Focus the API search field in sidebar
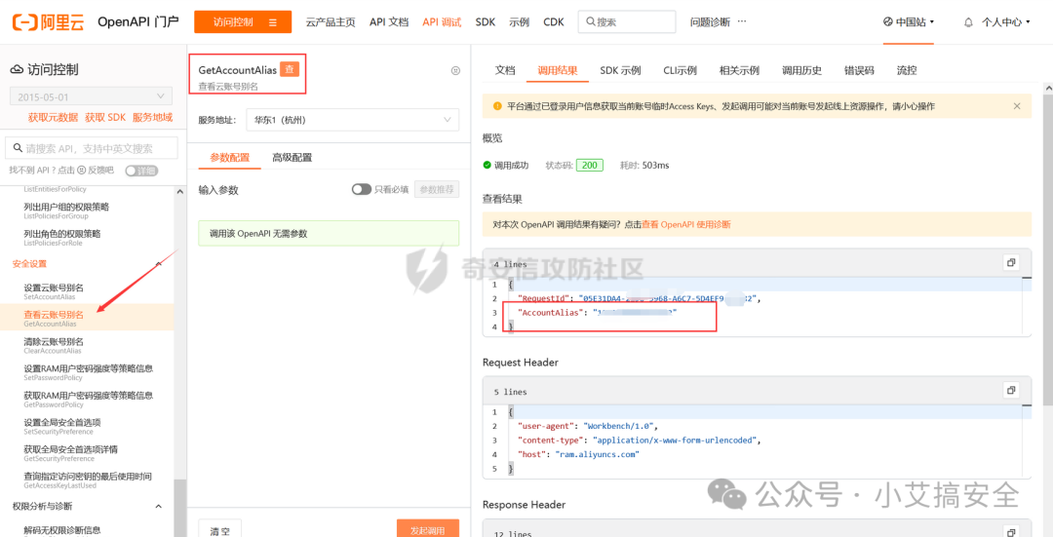Viewport: 1053px width, 537px height. pos(92,148)
